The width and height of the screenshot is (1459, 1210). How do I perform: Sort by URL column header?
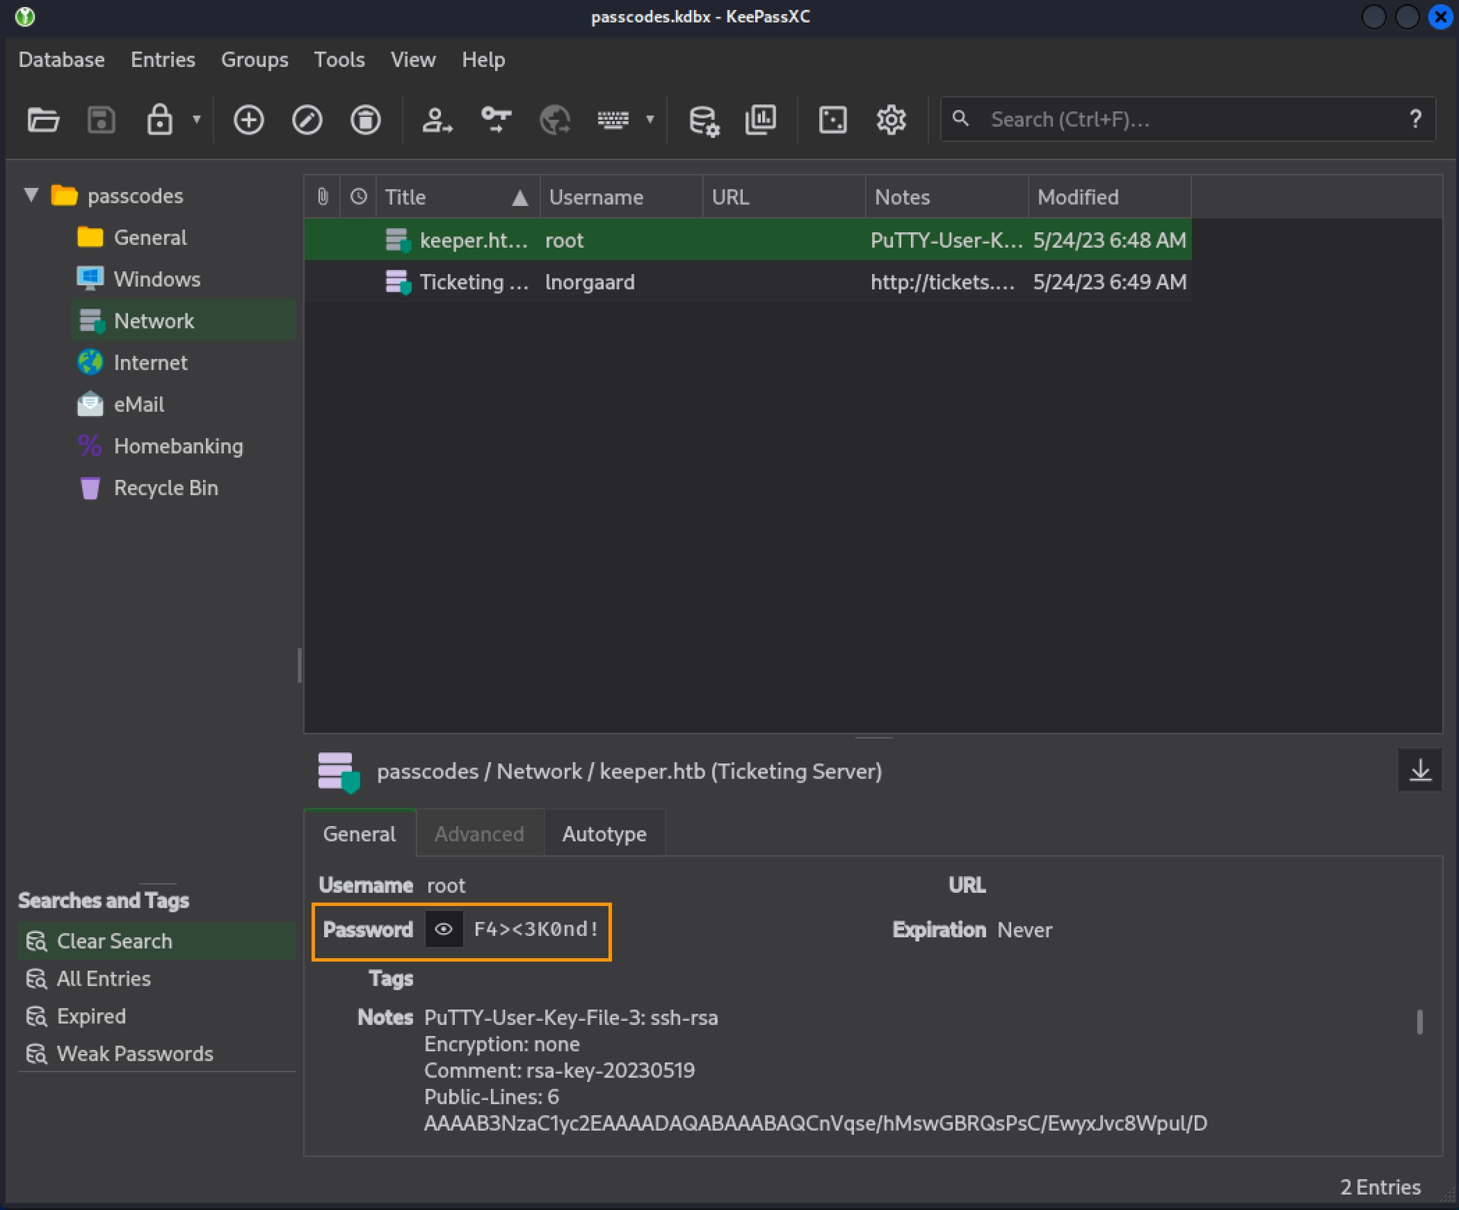coord(784,197)
